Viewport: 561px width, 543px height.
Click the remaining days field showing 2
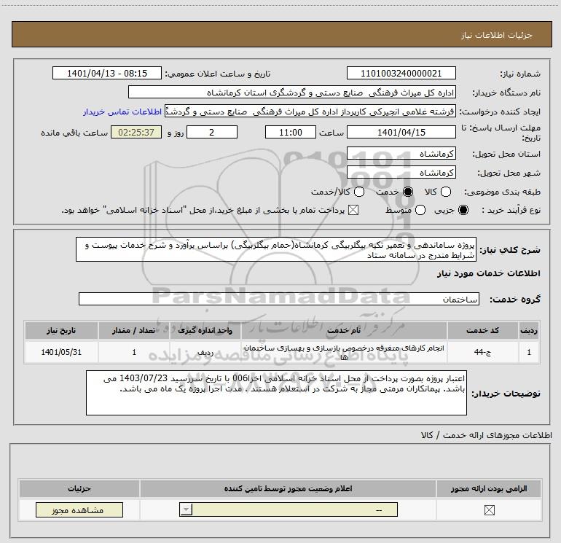point(212,132)
